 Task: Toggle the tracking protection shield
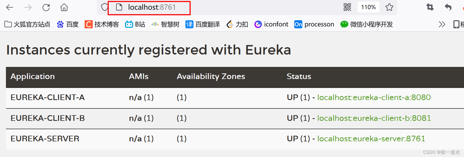(104, 7)
